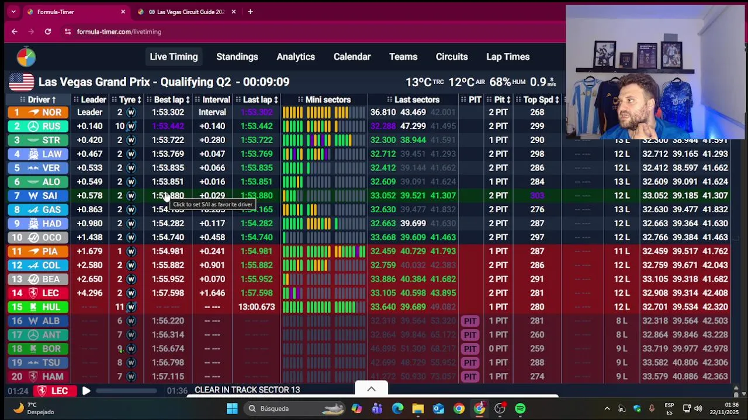Open Microsoft Edge from the taskbar
The image size is (748, 420).
coord(397,408)
